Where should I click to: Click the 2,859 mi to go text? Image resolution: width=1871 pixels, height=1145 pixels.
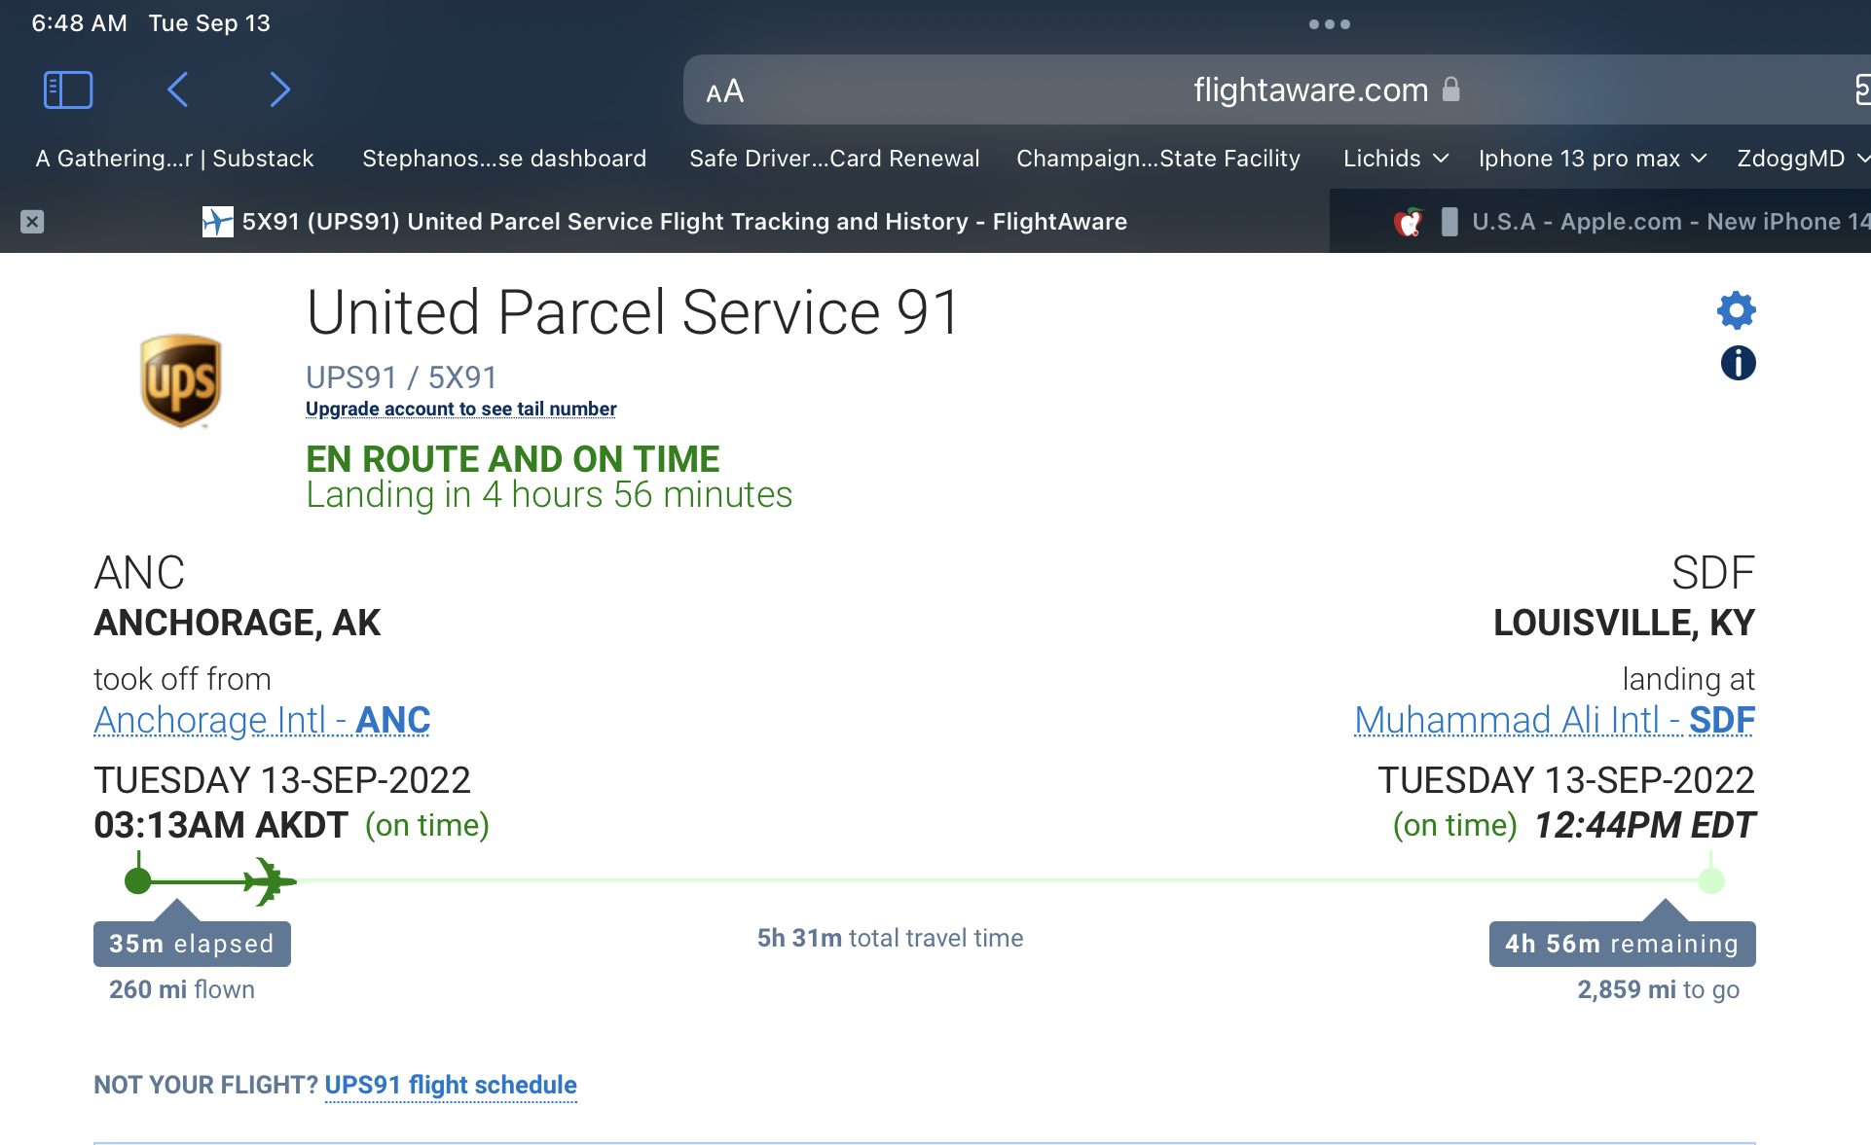point(1659,989)
